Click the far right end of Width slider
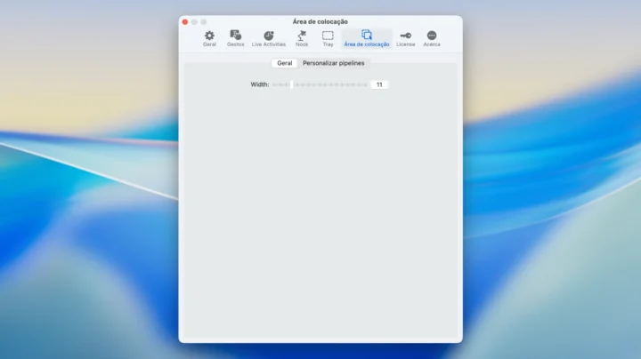 [366, 84]
